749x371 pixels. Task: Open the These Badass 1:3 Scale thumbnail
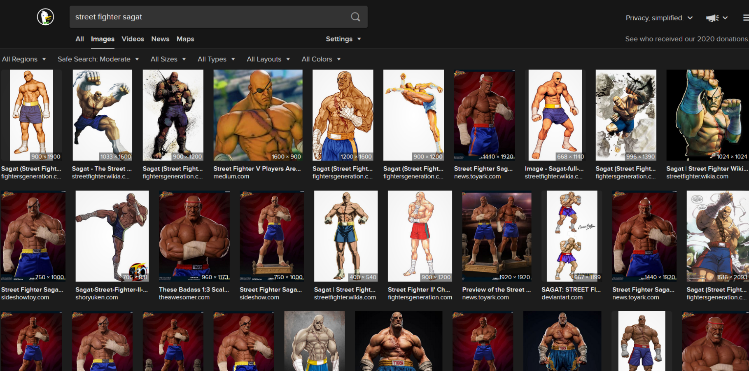[x=194, y=236]
